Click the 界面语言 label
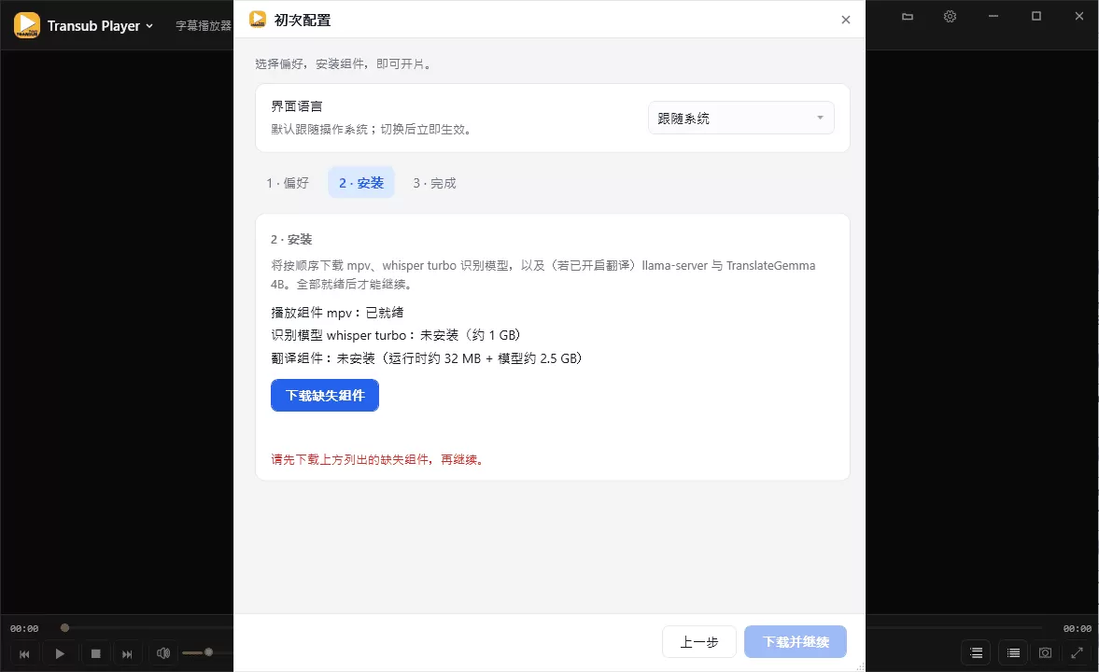The image size is (1099, 672). click(x=297, y=106)
